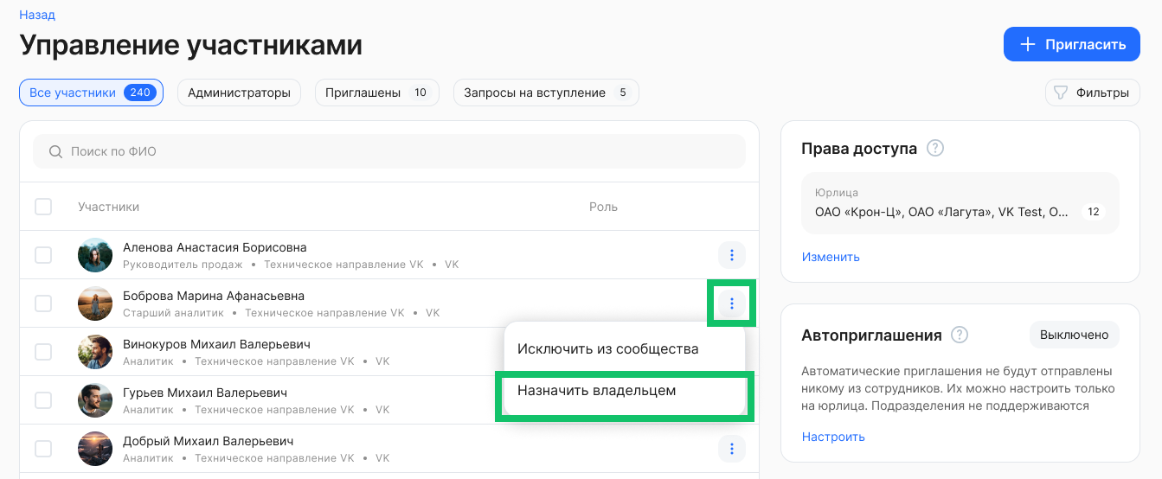The image size is (1162, 479).
Task: Click the name Аленова Анастасия Борисовна
Action: [215, 247]
